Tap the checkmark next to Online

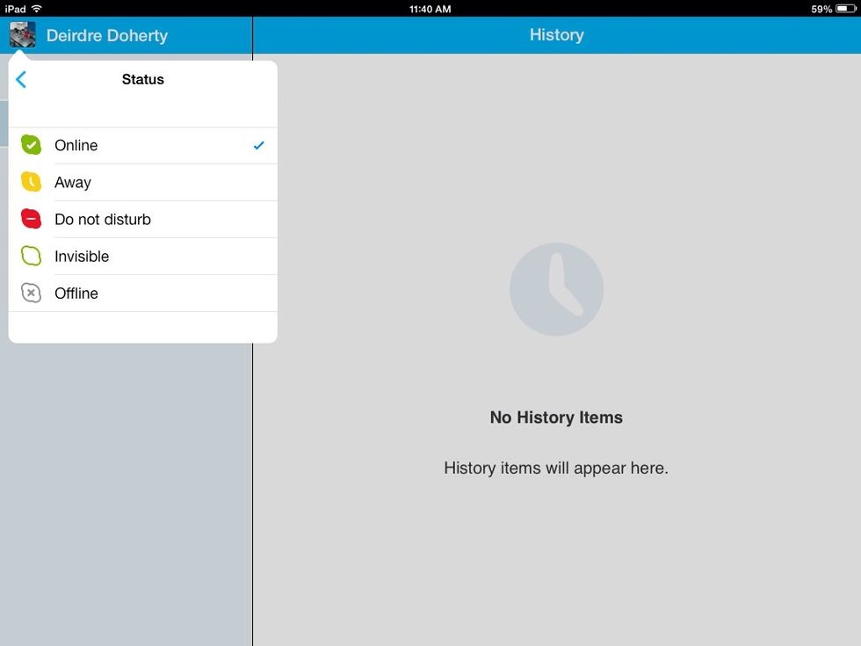pyautogui.click(x=258, y=145)
